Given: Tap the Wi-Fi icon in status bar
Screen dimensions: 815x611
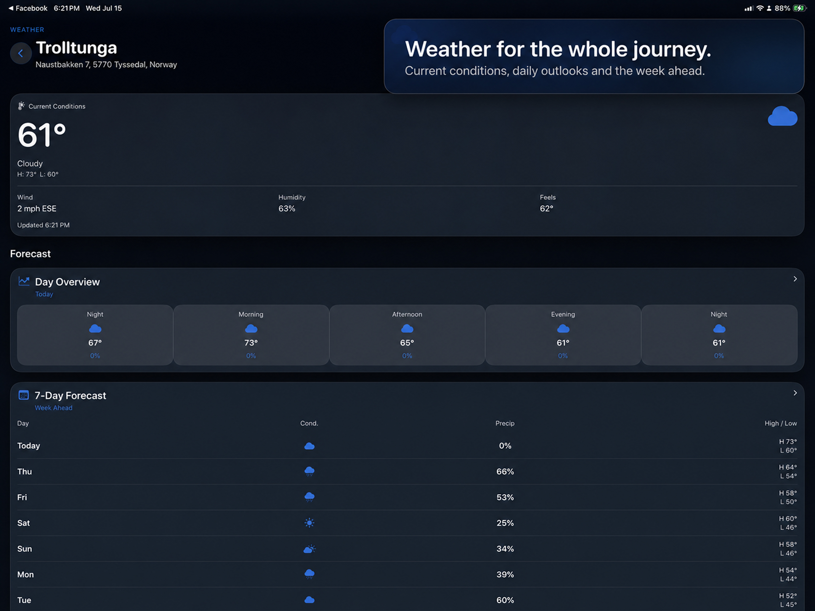Looking at the screenshot, I should pos(760,8).
